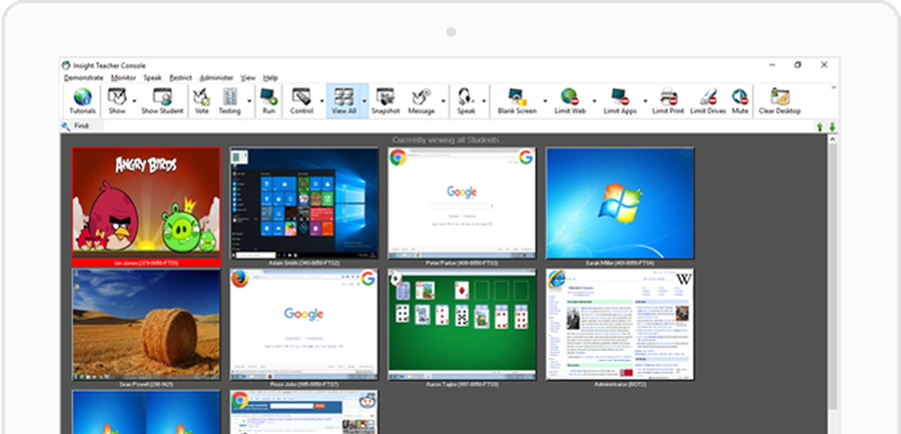This screenshot has width=901, height=434.
Task: Click the Insight Teacher Console title icon
Action: 66,66
